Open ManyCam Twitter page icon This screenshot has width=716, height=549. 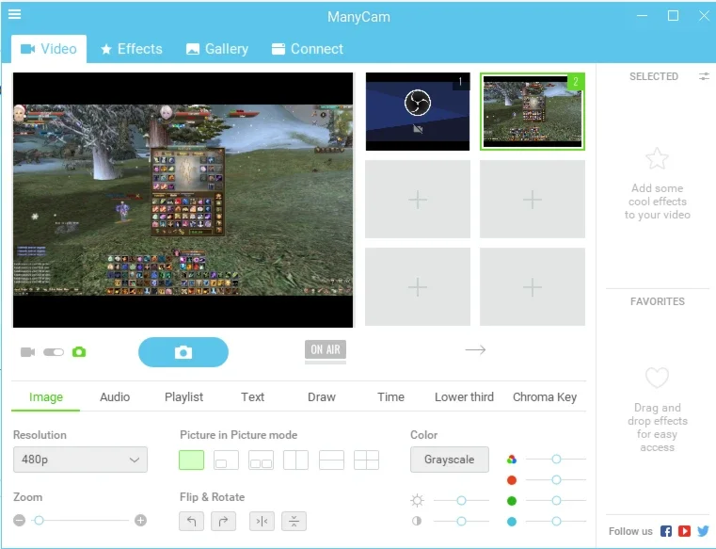(x=703, y=531)
